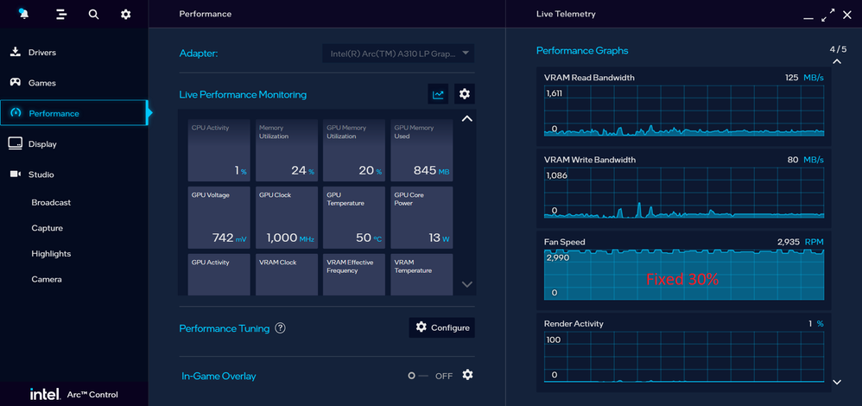Select the Performance section
This screenshot has height=406, width=862.
tap(73, 113)
